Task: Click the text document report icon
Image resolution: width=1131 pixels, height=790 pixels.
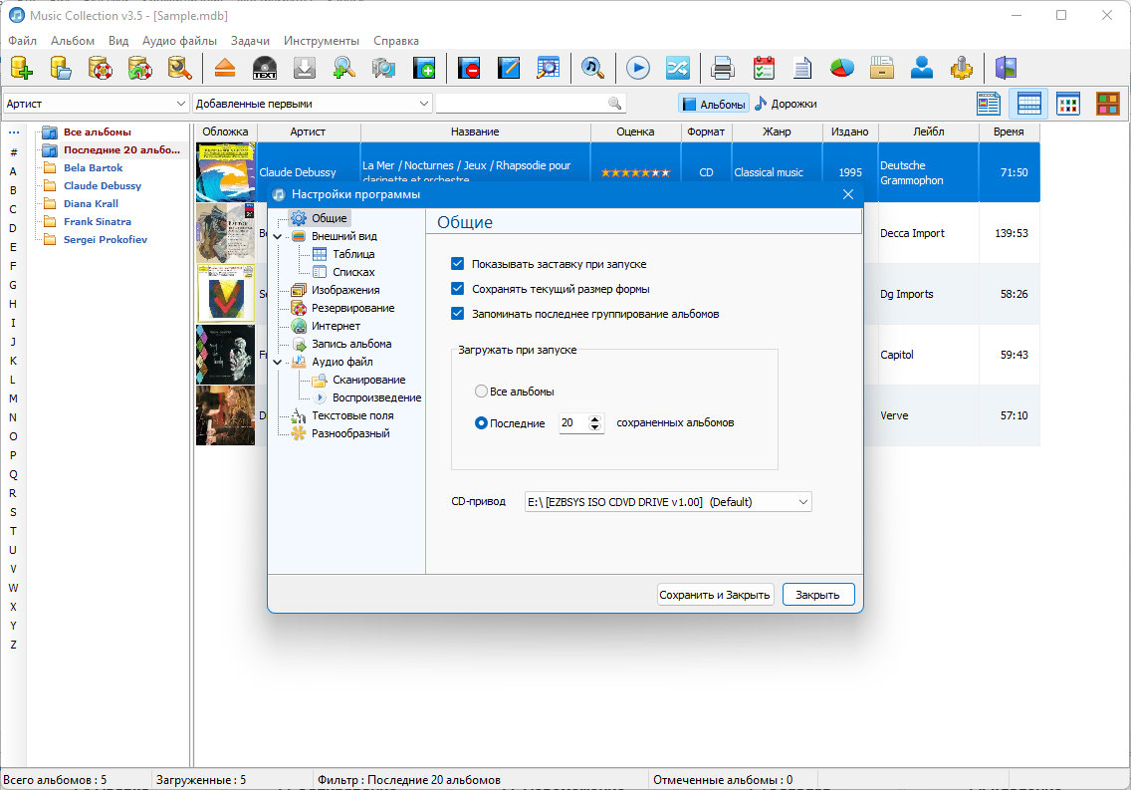Action: (x=802, y=68)
